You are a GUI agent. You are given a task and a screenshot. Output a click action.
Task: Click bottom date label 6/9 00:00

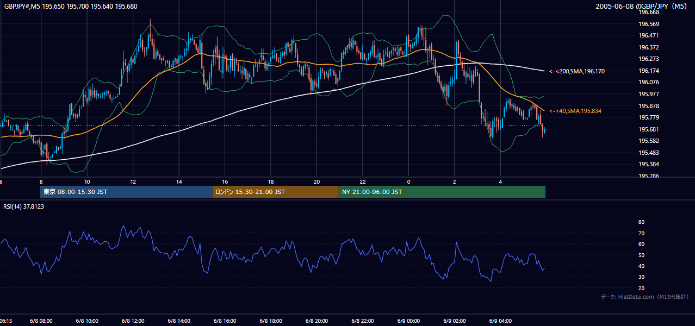pos(408,321)
